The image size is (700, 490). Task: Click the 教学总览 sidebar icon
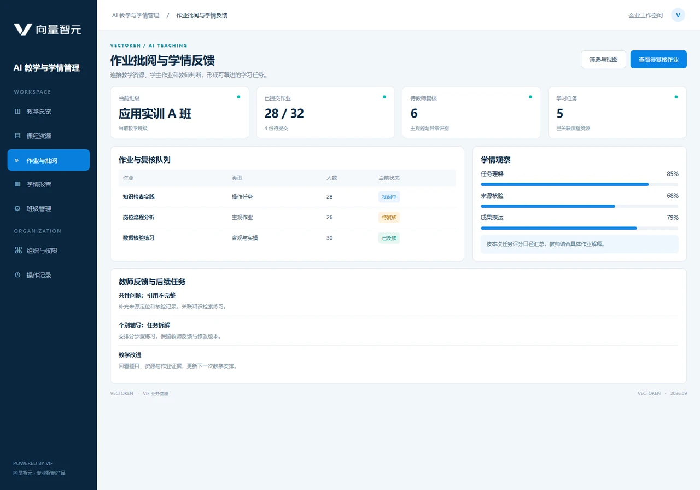coord(17,112)
